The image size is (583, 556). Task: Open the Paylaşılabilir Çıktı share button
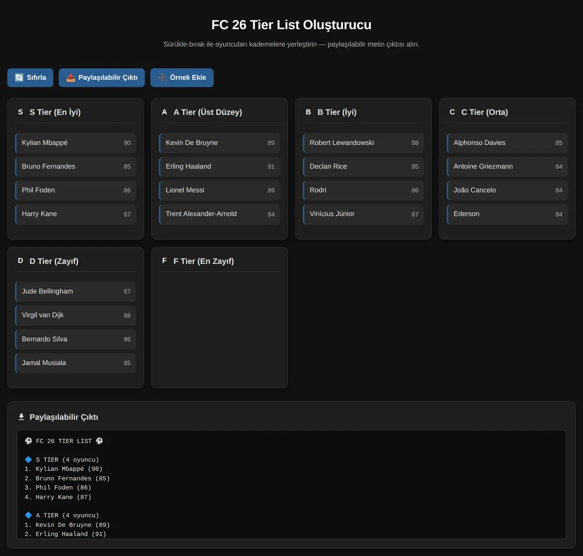(102, 78)
